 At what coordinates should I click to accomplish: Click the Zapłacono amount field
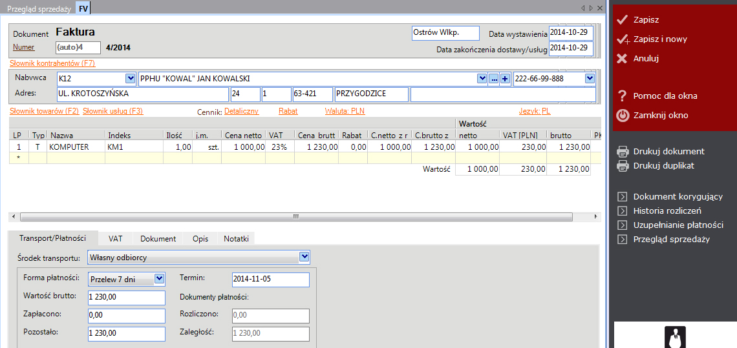(x=127, y=316)
